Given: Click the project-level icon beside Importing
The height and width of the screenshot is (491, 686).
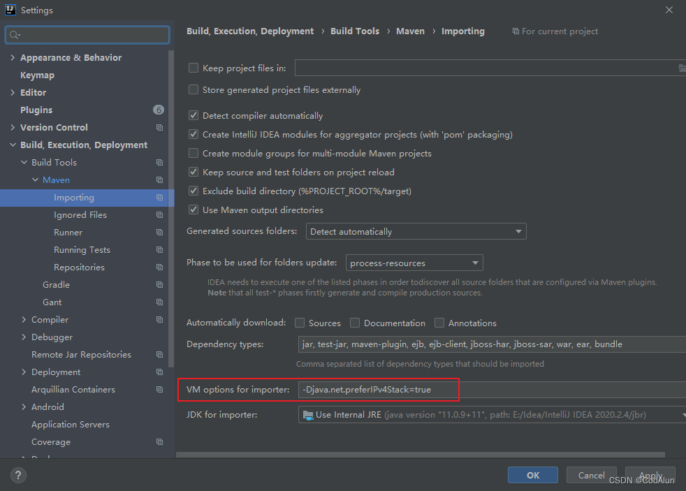Looking at the screenshot, I should pos(160,198).
